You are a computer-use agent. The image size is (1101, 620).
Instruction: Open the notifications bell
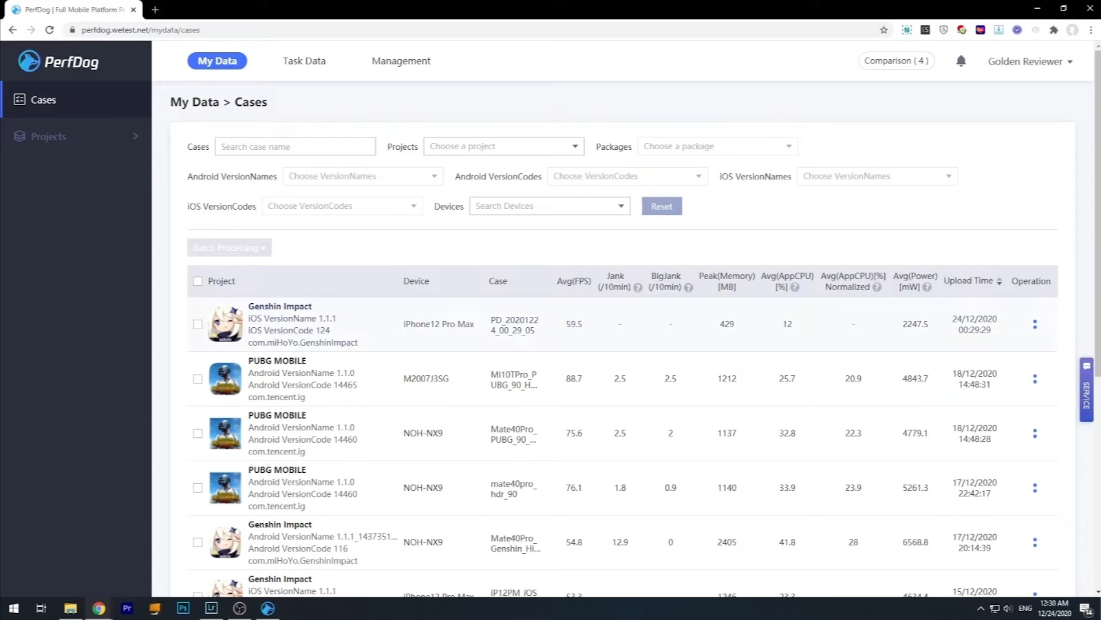(x=961, y=61)
